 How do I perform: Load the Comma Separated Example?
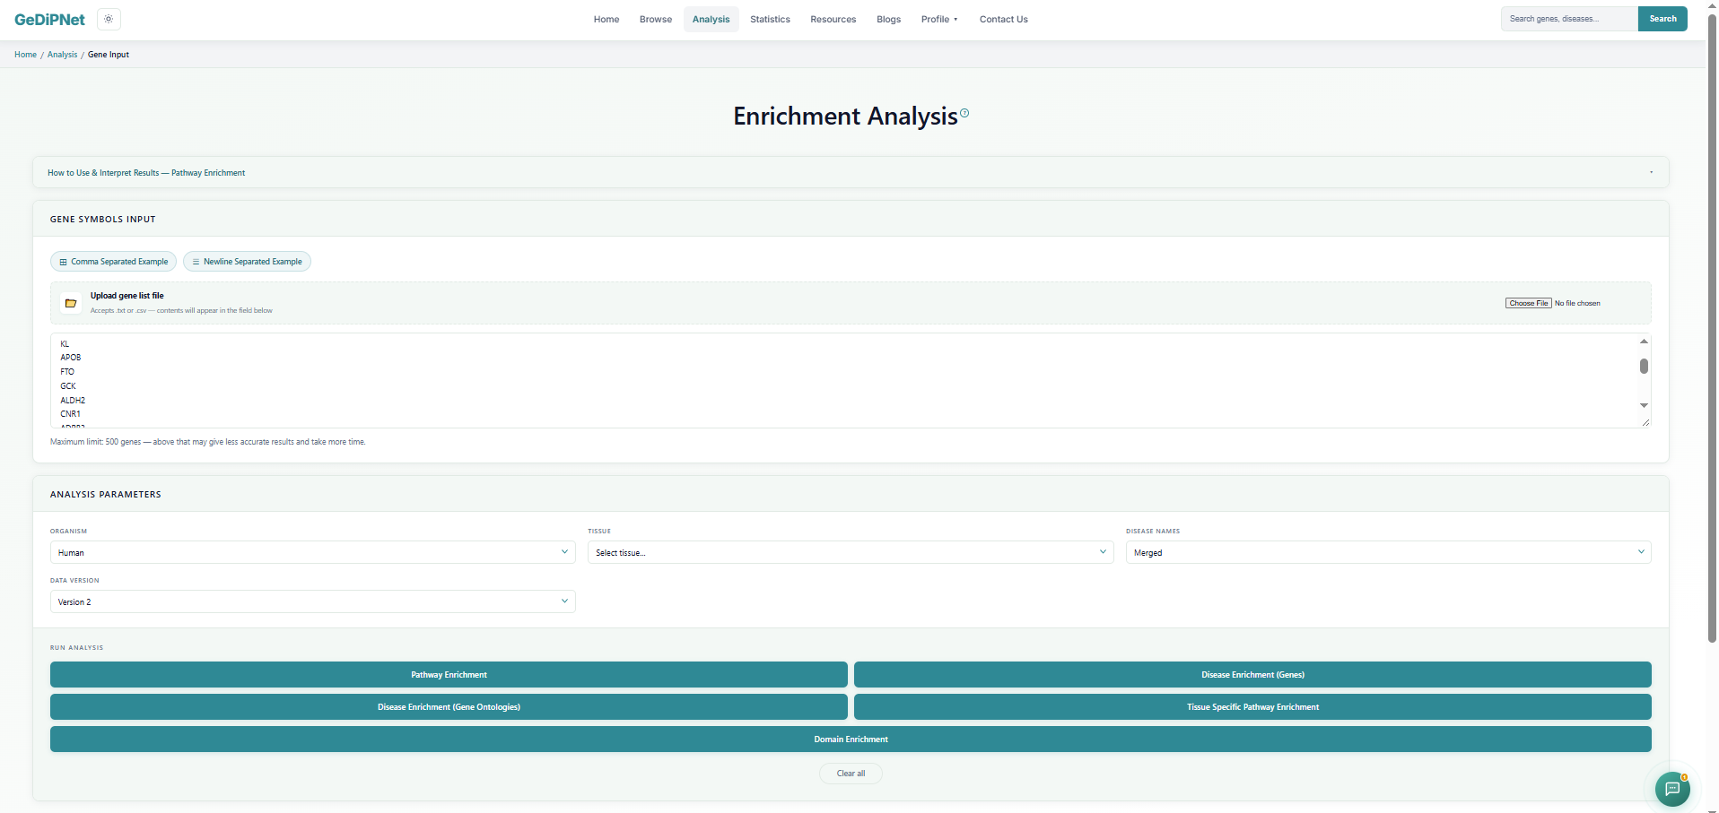(113, 262)
